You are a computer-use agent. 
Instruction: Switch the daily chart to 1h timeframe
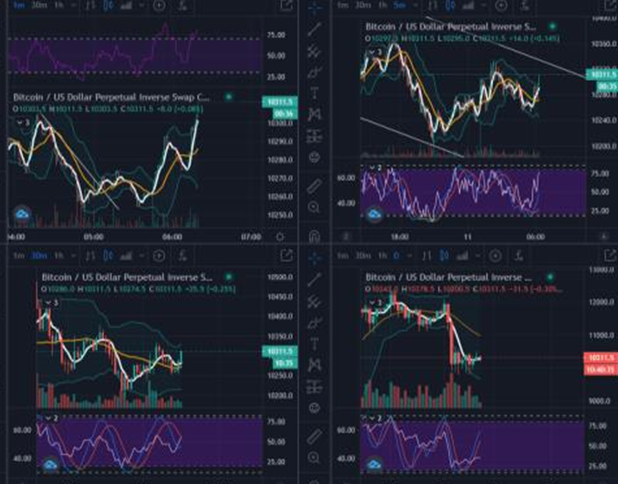382,256
